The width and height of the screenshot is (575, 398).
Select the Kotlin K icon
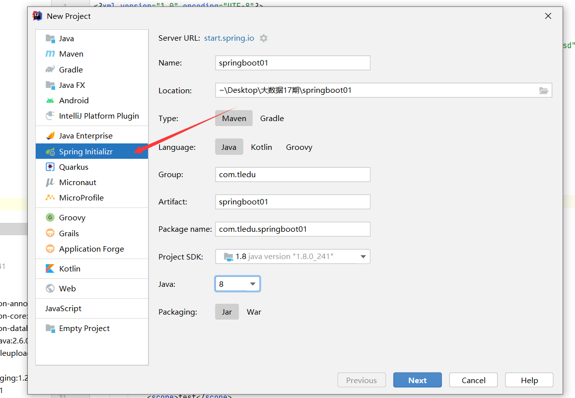50,268
